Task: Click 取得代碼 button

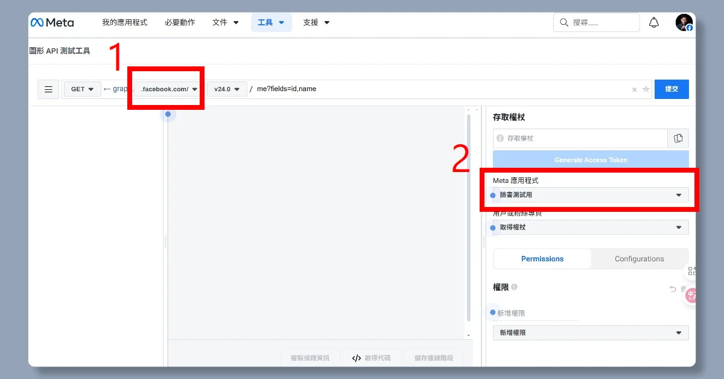Action: pyautogui.click(x=372, y=358)
